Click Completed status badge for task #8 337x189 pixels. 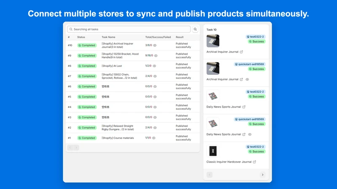(87, 66)
